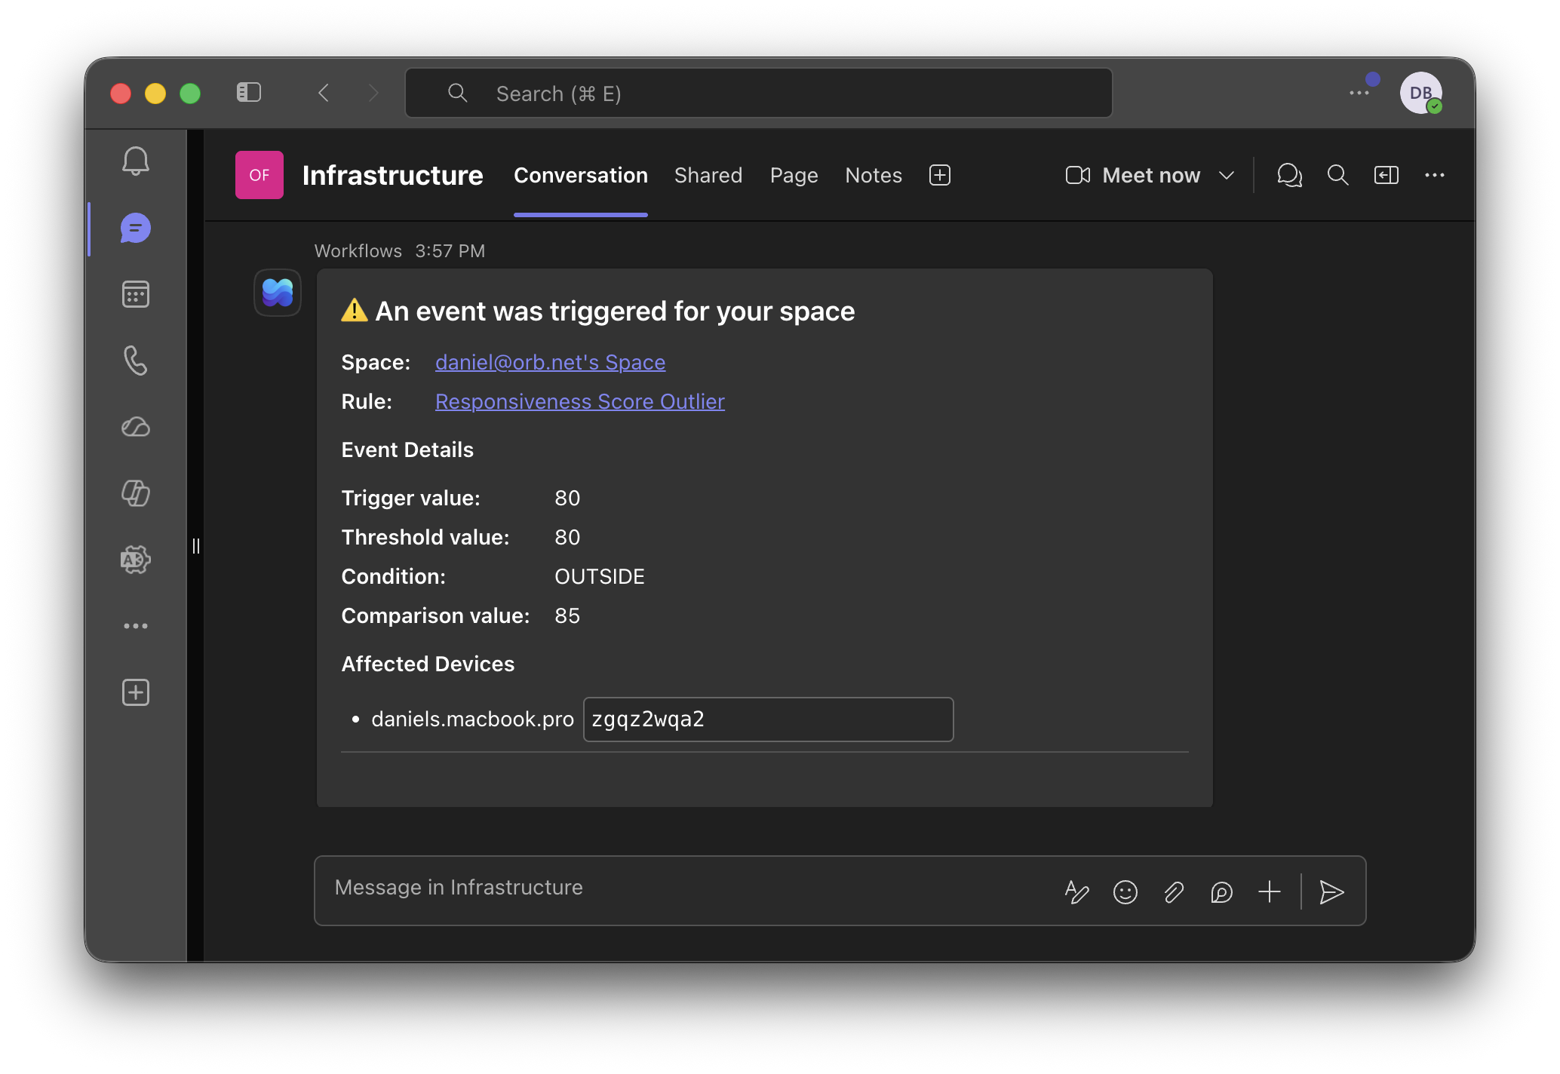Click the zgqz2wqa2 device ID field
Image resolution: width=1560 pixels, height=1074 pixels.
[768, 720]
